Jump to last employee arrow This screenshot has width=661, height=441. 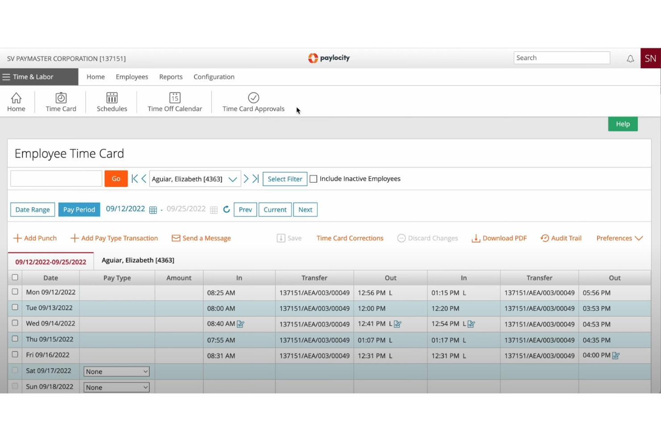(x=255, y=179)
